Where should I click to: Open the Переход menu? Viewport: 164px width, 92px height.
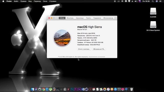pyautogui.click(x=37, y=1)
